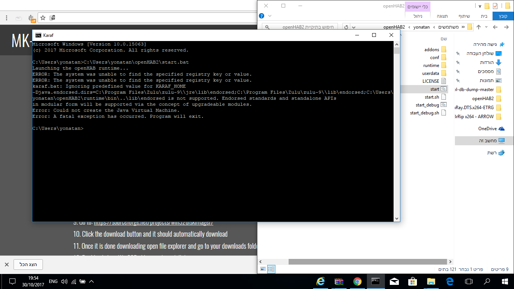Expand the Explorer ribbon with the chevron
This screenshot has width=514, height=289.
pyautogui.click(x=270, y=16)
